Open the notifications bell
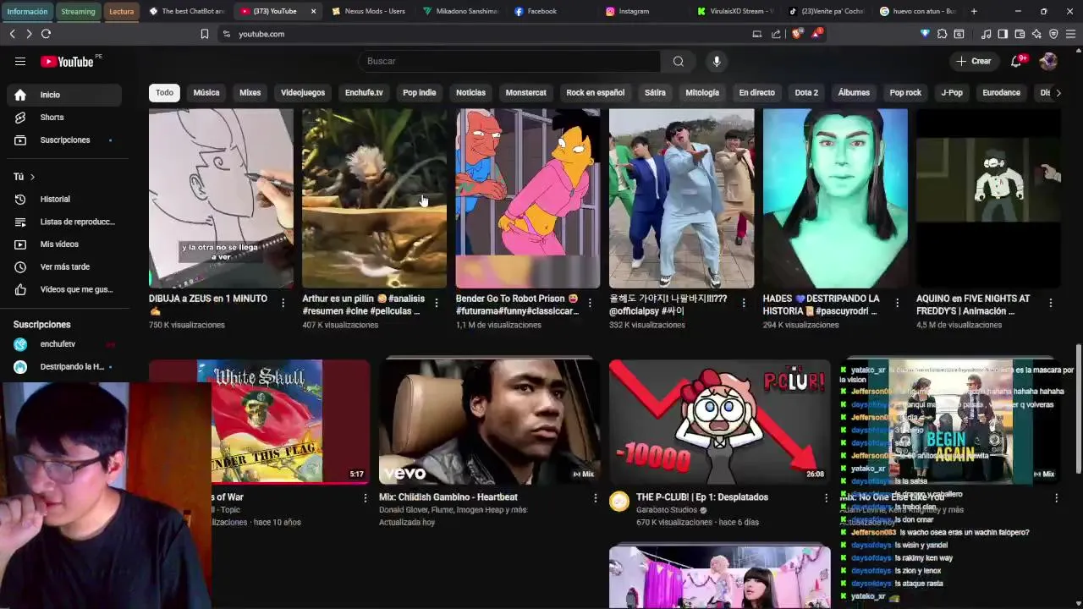 point(1016,61)
